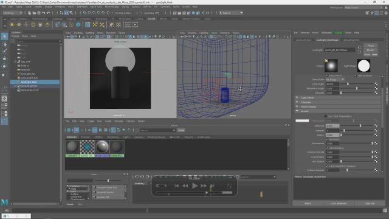Click the Presets button in the Attribute Editor
The height and width of the screenshot is (219, 389).
click(x=371, y=50)
